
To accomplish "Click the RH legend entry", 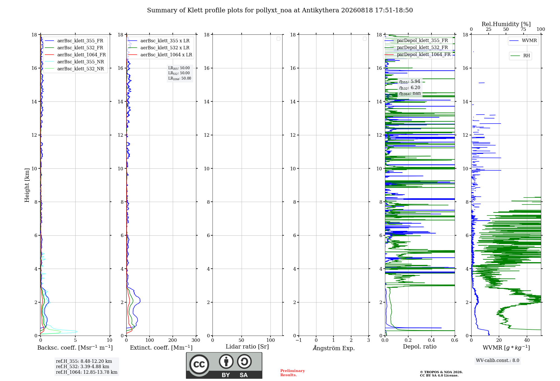I will pyautogui.click(x=521, y=56).
